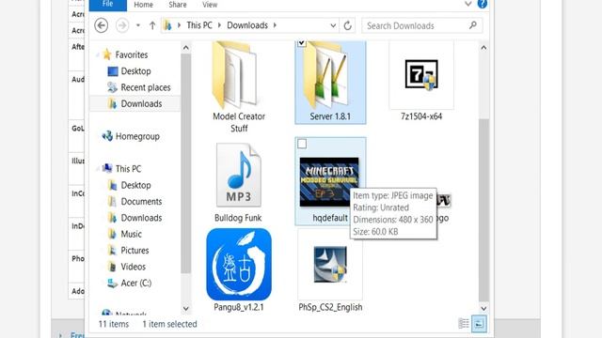This screenshot has height=338, width=602.
Task: Select This PC in navigation pane
Action: tap(128, 169)
